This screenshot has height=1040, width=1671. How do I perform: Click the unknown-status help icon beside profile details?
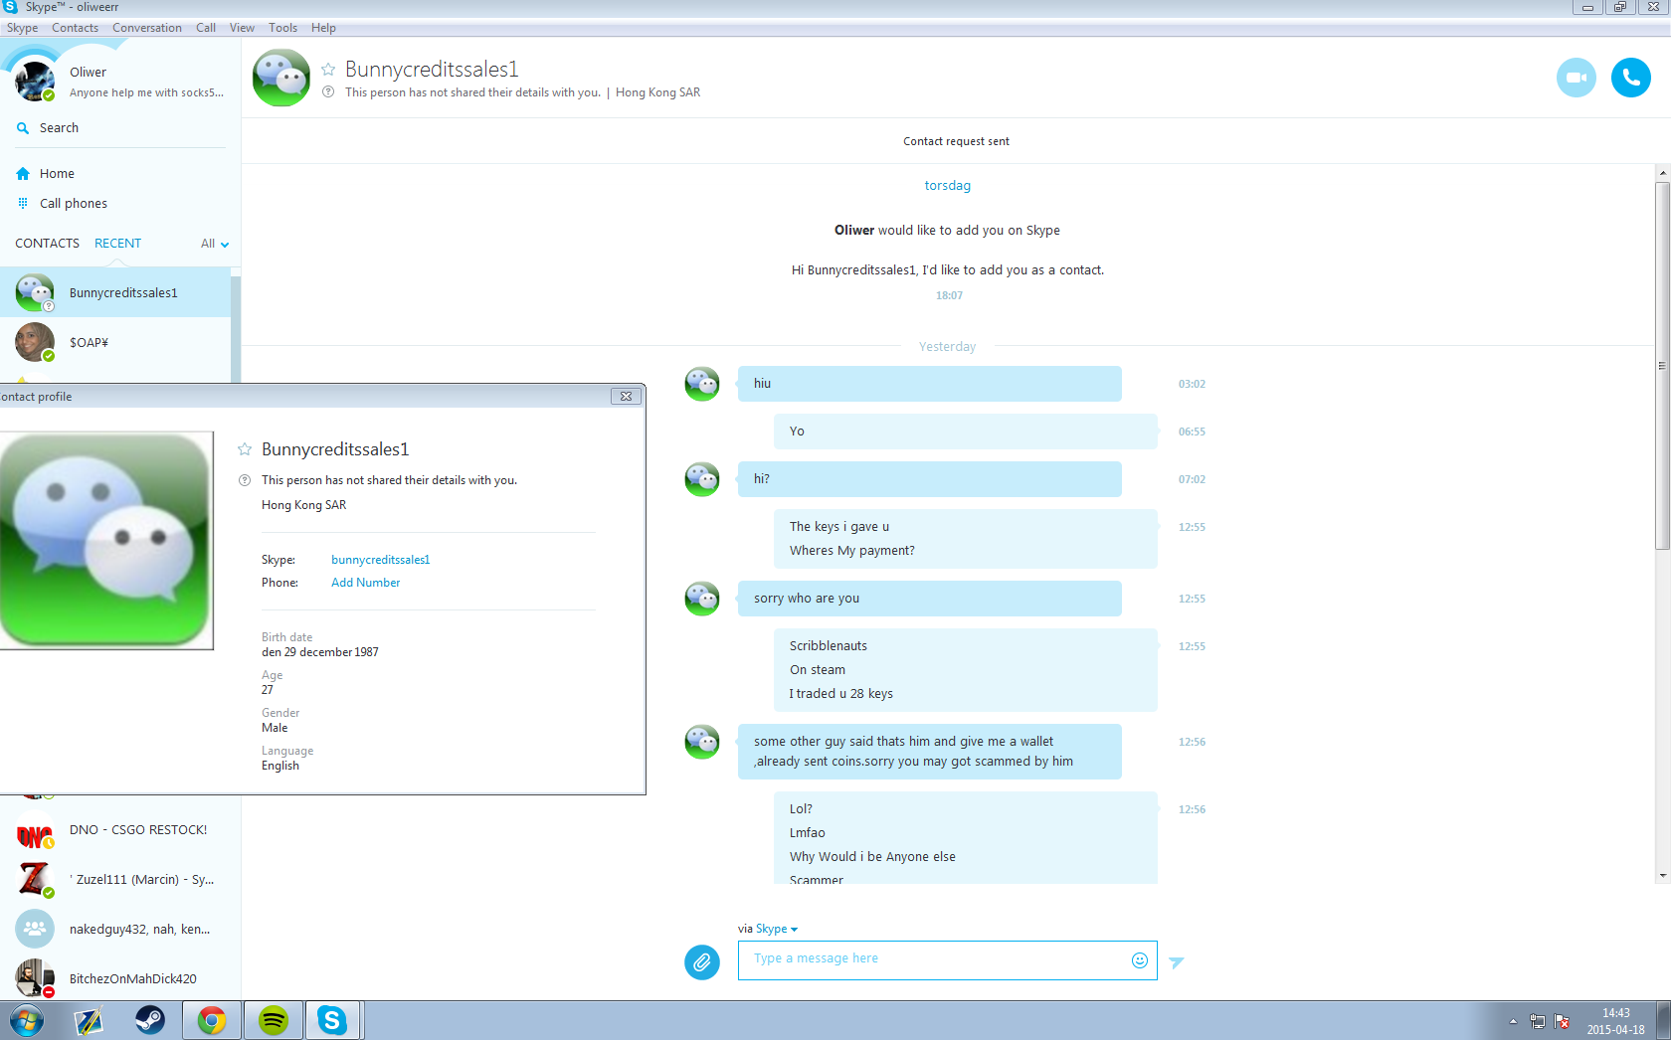245,480
